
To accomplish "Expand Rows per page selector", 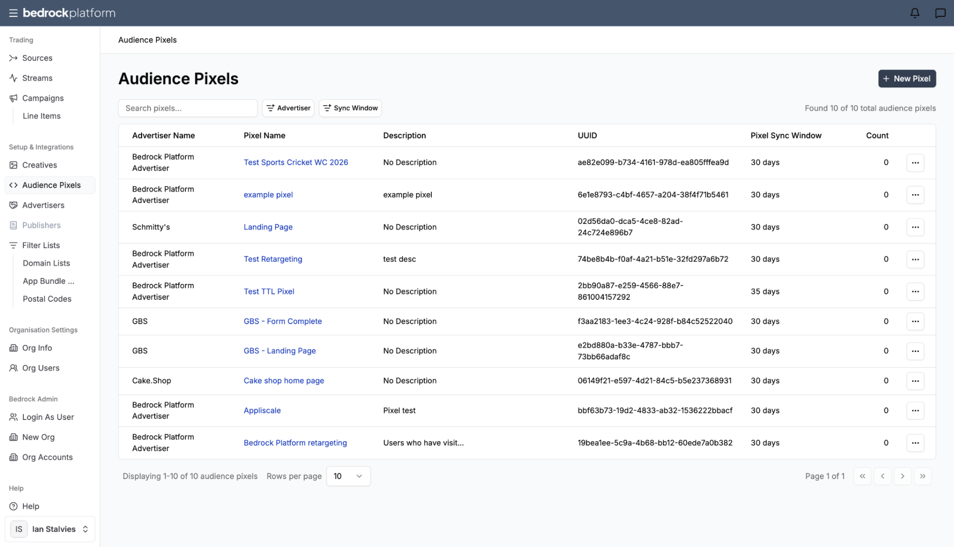I will pos(348,476).
